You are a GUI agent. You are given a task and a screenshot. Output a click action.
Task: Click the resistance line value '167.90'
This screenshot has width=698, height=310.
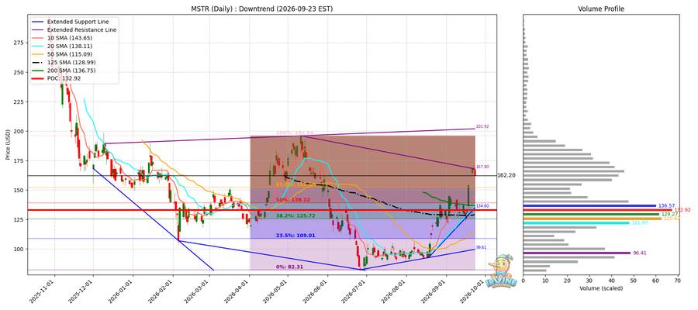click(482, 167)
